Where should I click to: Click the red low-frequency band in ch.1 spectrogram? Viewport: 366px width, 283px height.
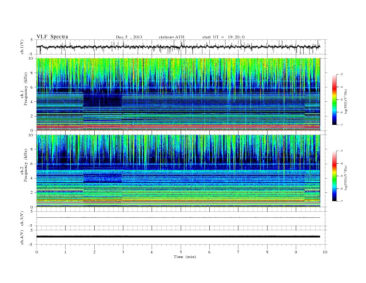point(178,126)
